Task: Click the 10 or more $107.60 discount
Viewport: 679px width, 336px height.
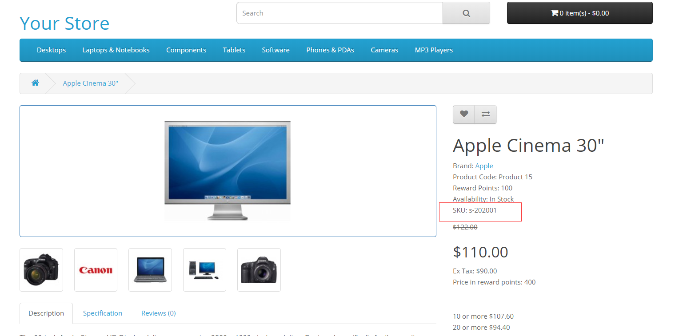Action: point(483,316)
